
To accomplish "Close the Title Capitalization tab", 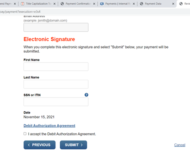I will (x=55, y=4).
